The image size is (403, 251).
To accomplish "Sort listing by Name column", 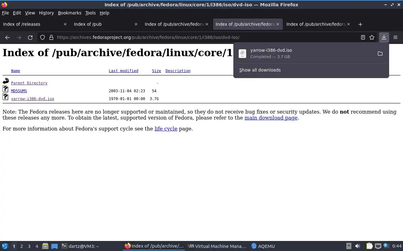I will pyautogui.click(x=15, y=71).
